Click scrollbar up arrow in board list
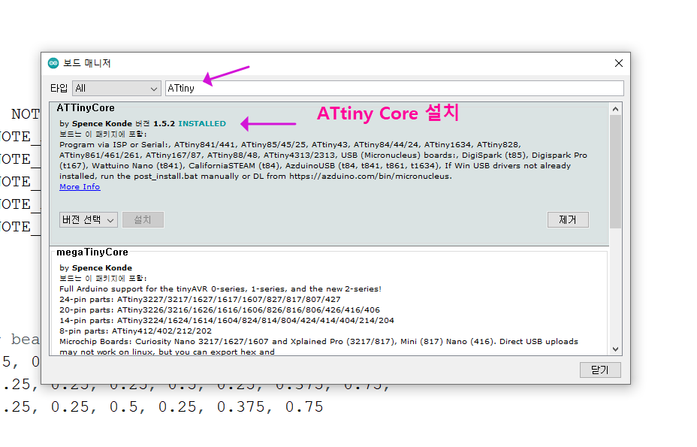 click(616, 109)
